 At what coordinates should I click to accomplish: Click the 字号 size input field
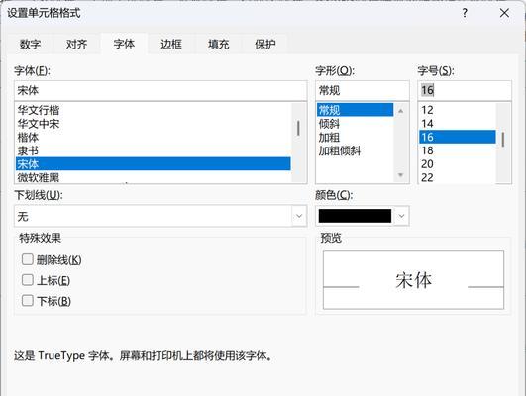point(465,90)
